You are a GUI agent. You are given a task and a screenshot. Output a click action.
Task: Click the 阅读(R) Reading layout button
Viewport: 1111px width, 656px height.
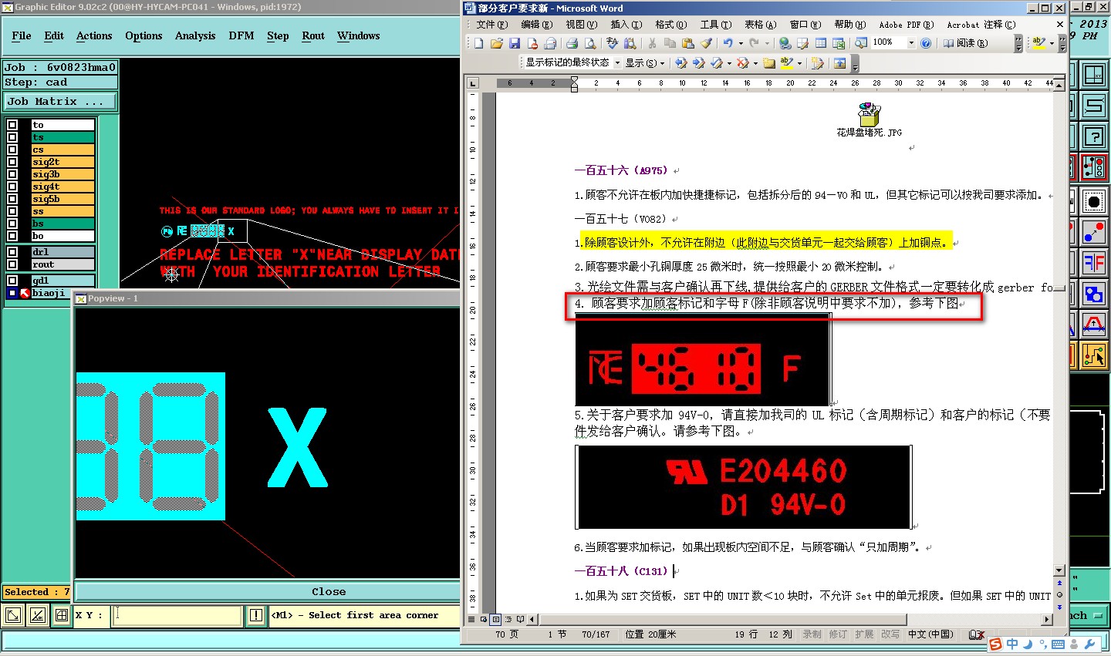965,43
